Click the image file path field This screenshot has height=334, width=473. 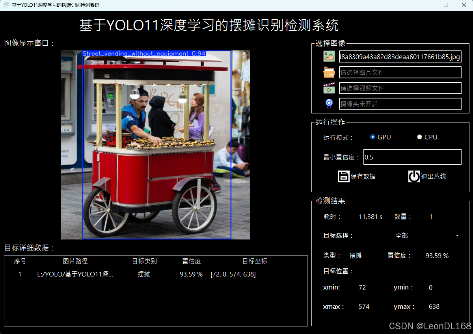tap(400, 57)
